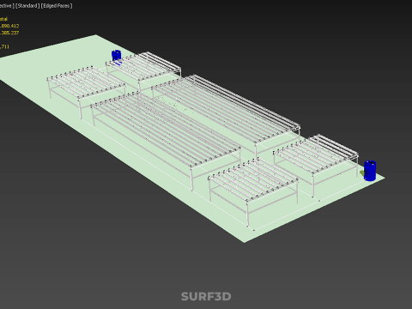Select the small green object near the barrel
412x309 pixels.
[x=362, y=173]
